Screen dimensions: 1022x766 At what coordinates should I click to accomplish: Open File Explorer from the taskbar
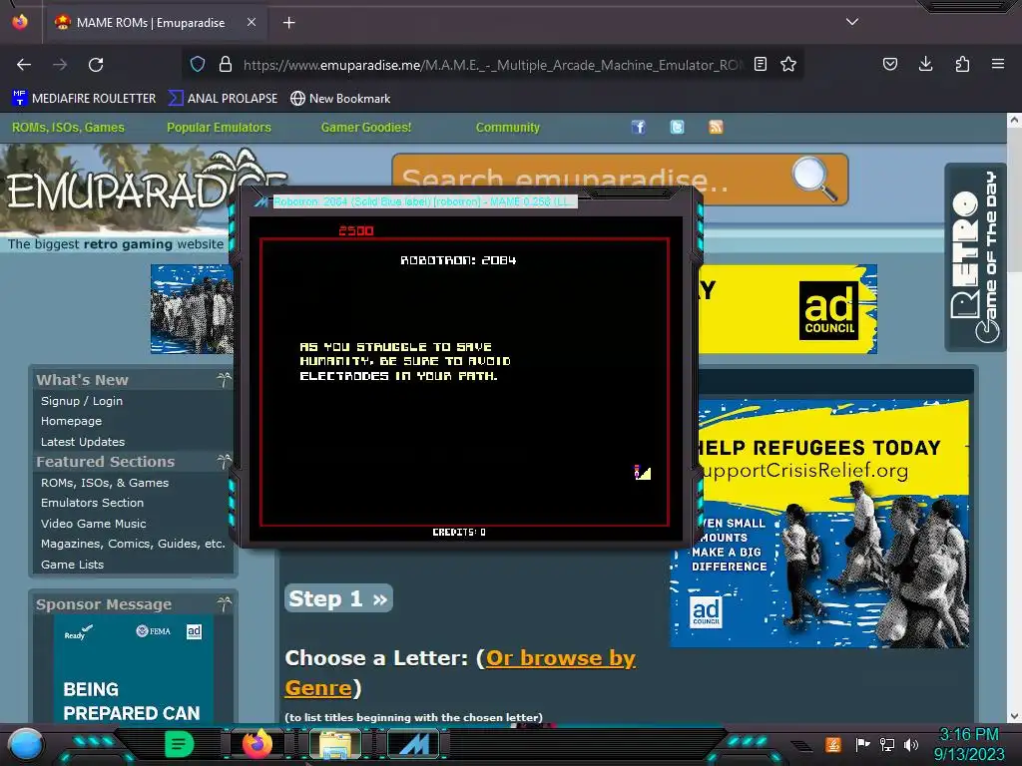pyautogui.click(x=335, y=744)
